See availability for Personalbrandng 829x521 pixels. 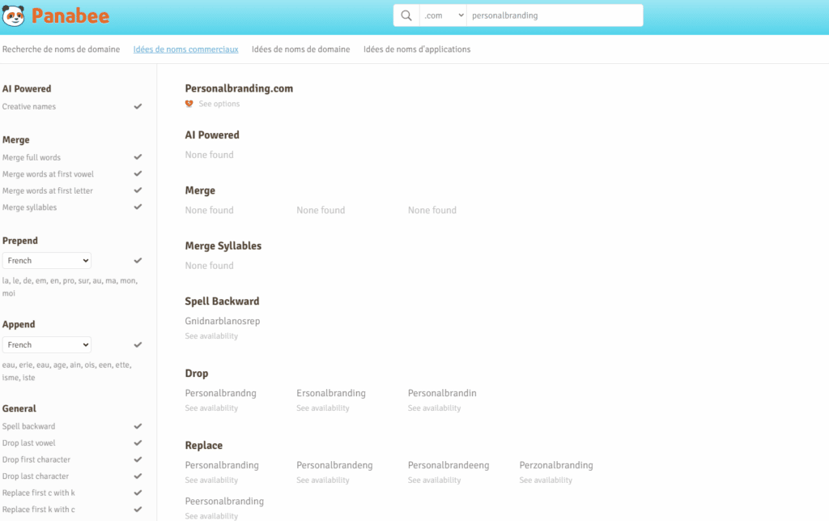pos(211,408)
